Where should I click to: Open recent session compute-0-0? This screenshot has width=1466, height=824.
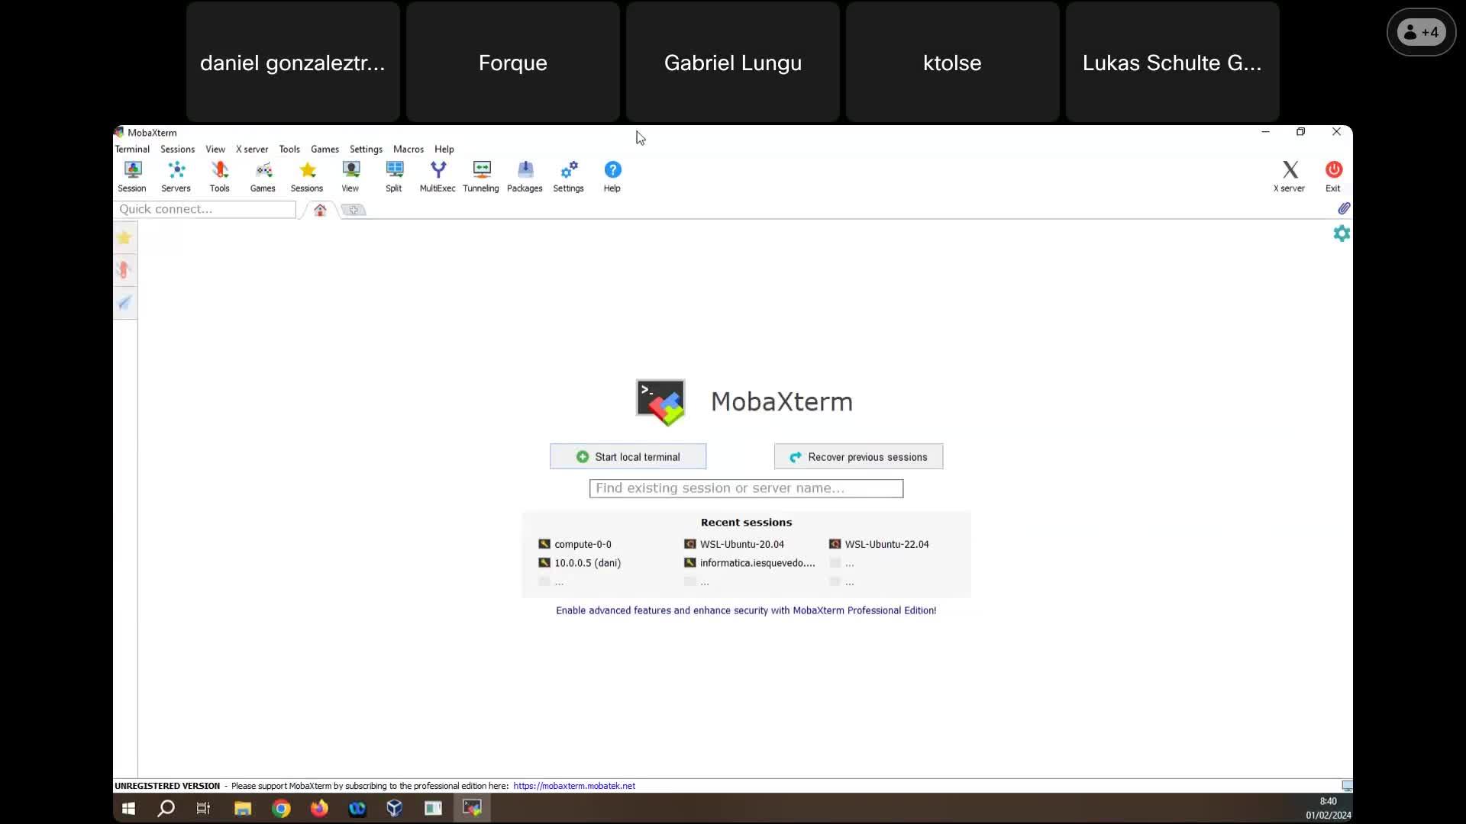[582, 544]
